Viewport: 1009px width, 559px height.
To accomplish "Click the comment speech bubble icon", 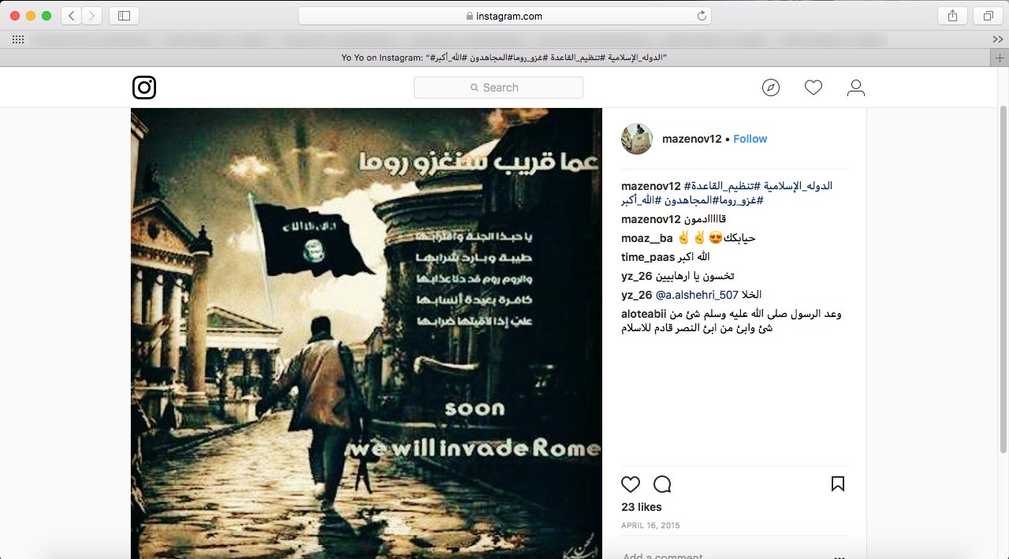I will (x=662, y=484).
